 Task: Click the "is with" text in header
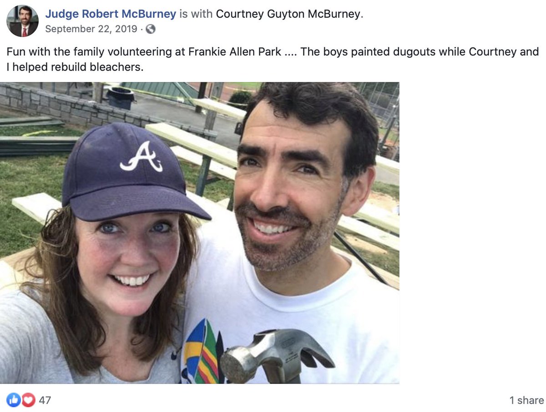pyautogui.click(x=196, y=14)
